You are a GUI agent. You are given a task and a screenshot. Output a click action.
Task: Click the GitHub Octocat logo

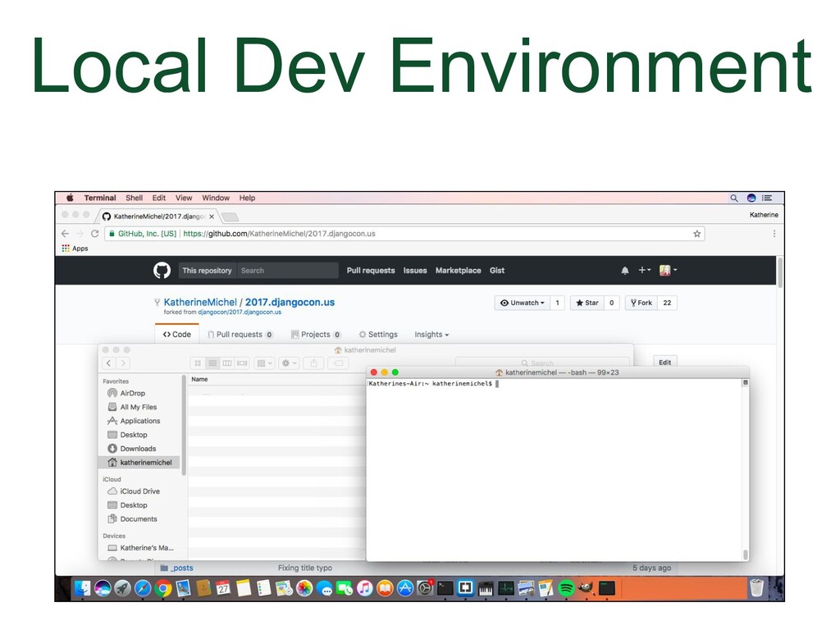tap(162, 270)
